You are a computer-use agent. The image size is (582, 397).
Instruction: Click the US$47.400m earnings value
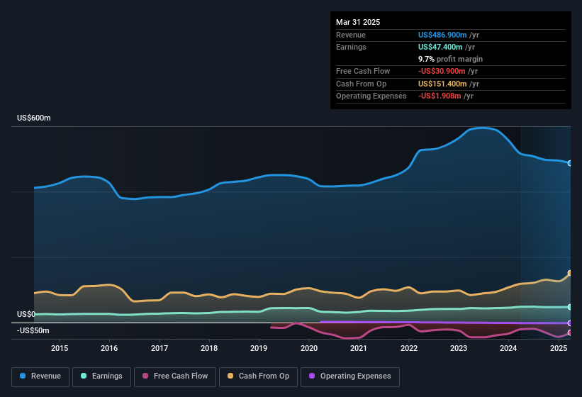click(x=440, y=47)
